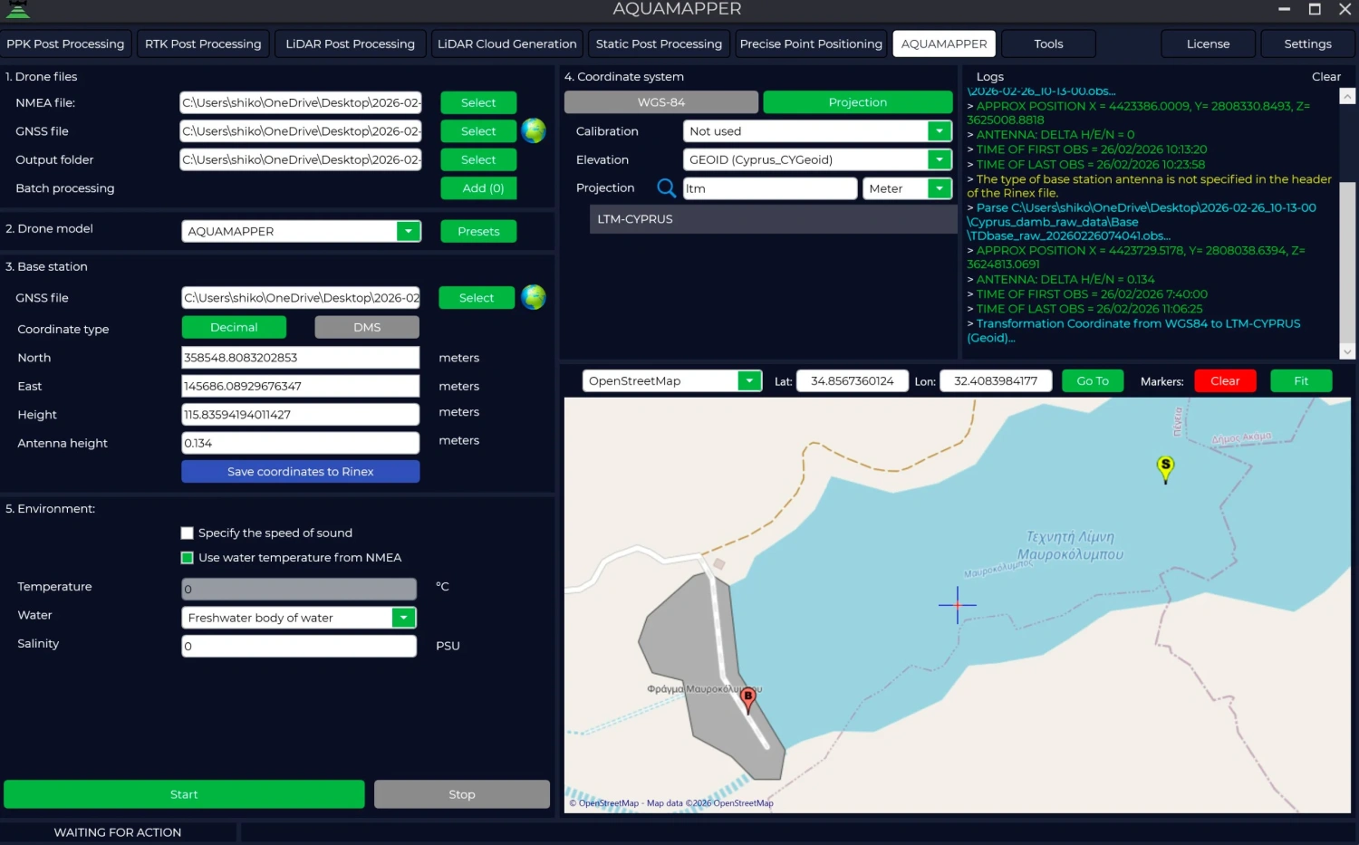Click the red Clear markers button
Viewport: 1359px width, 845px height.
tap(1225, 381)
